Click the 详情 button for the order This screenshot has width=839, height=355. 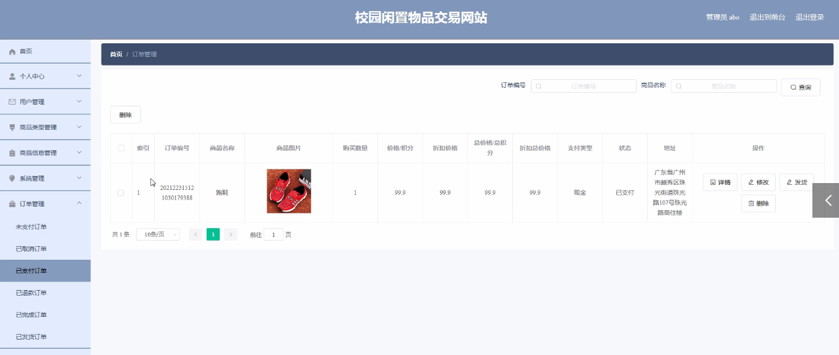point(720,182)
